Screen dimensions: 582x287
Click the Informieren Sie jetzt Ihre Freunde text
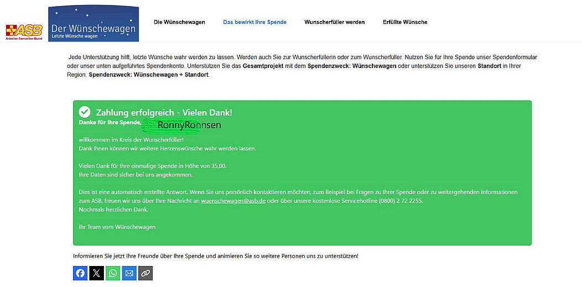click(216, 256)
